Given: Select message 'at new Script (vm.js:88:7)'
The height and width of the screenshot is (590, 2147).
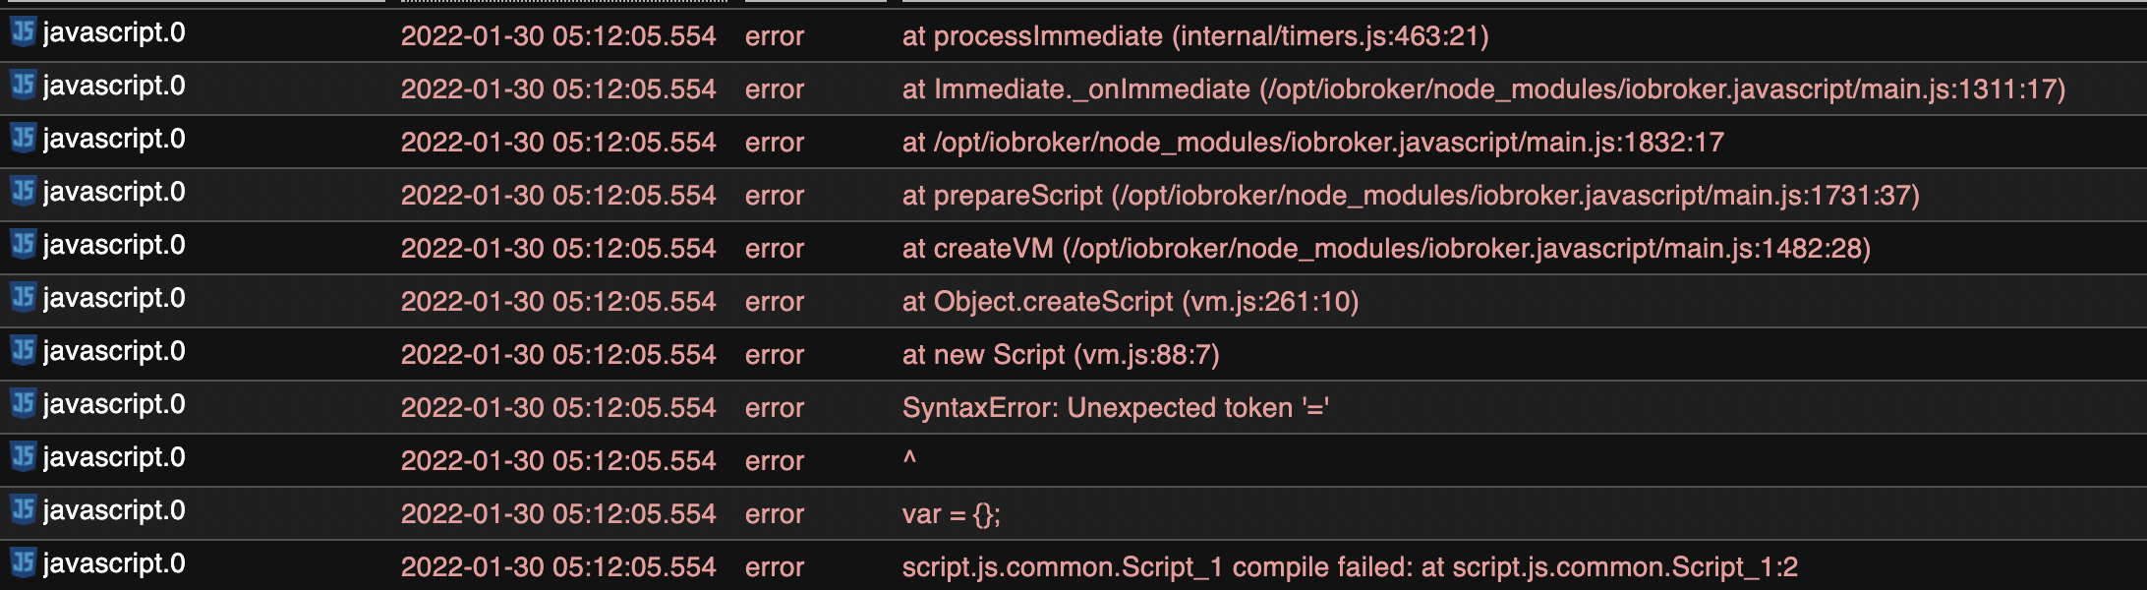Looking at the screenshot, I should click(x=1061, y=355).
